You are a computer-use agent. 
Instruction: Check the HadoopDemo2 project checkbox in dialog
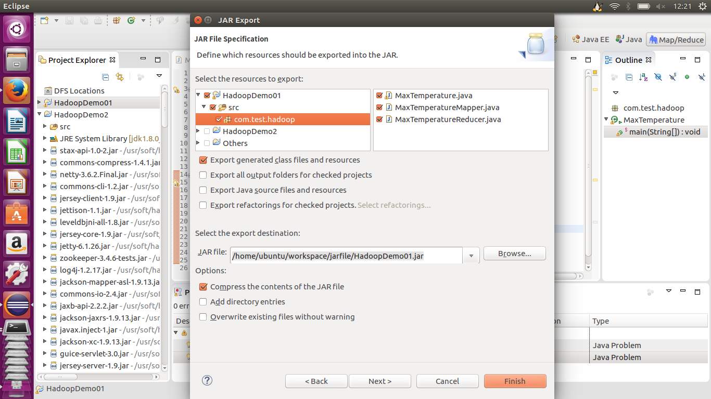point(207,131)
